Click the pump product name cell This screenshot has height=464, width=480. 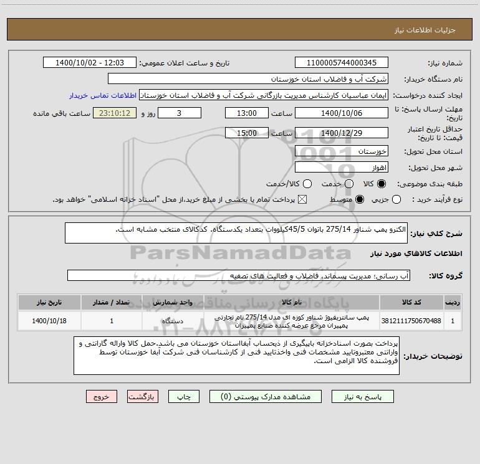tap(292, 321)
